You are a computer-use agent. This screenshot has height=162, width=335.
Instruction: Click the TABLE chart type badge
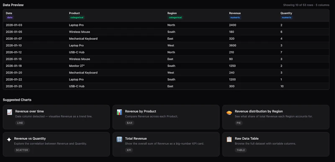pyautogui.click(x=241, y=150)
